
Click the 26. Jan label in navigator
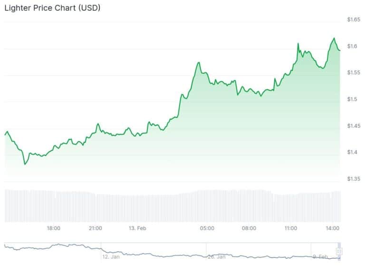pos(217,257)
